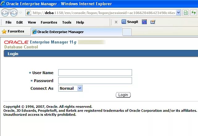This screenshot has height=136, width=198.
Task: Click the "Enterprise Manager 11g" text
Action: 53,42
